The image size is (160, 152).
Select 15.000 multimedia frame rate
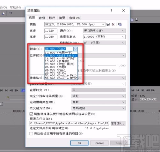click(x=61, y=61)
